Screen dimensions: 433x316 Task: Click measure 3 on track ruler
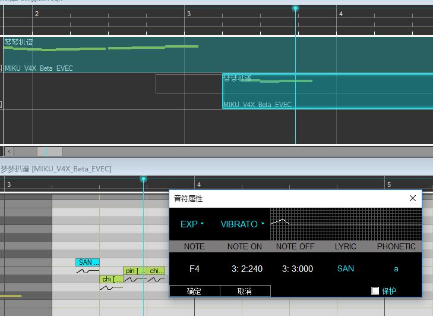tap(189, 14)
